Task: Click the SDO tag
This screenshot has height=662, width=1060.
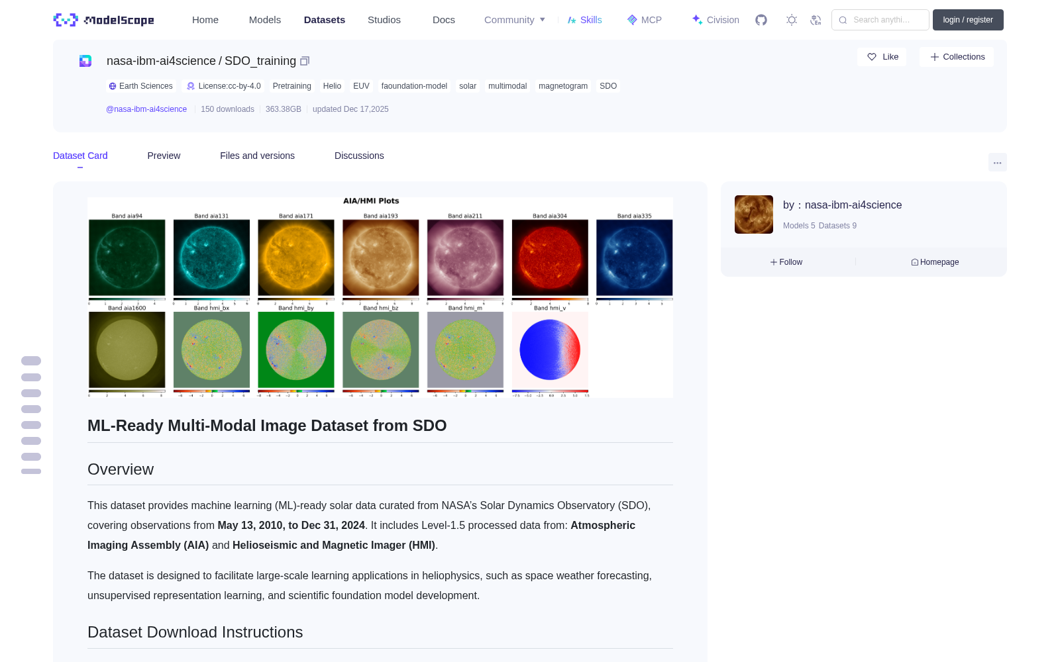Action: [x=608, y=86]
